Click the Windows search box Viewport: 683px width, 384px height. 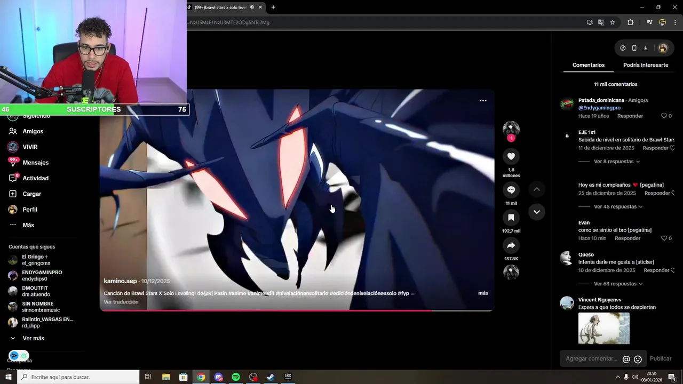point(78,377)
